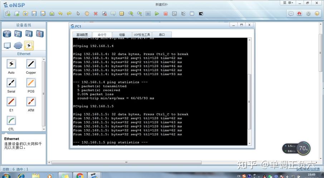
Task: Open the 菜单 dropdown menu
Action: (288, 3)
